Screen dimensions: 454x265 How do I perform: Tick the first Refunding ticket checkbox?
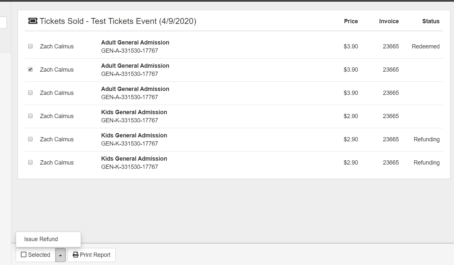click(30, 139)
